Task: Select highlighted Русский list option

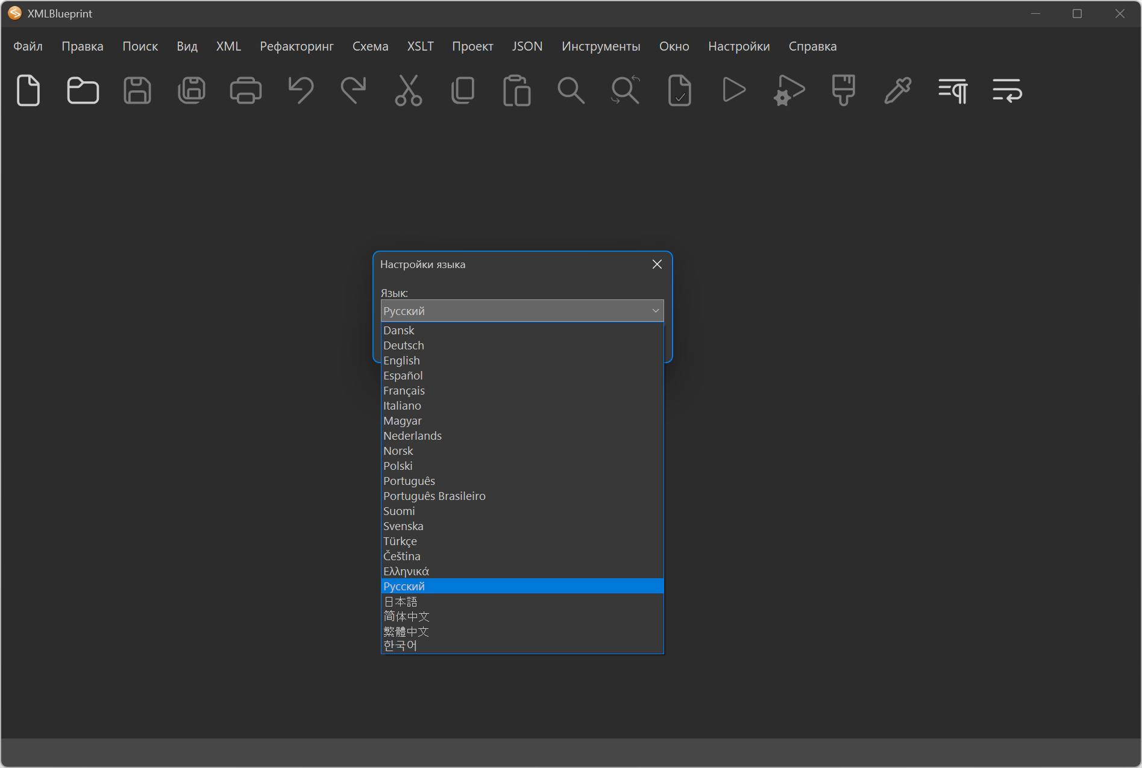Action: [522, 586]
